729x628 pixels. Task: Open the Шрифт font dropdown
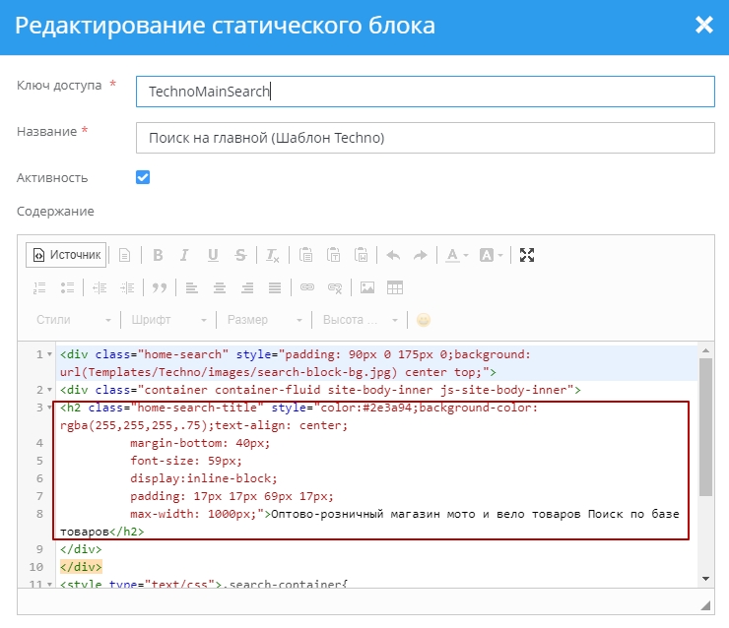tap(167, 320)
